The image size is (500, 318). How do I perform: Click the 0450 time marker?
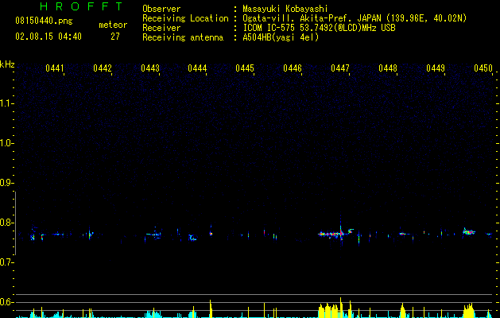pyautogui.click(x=483, y=68)
